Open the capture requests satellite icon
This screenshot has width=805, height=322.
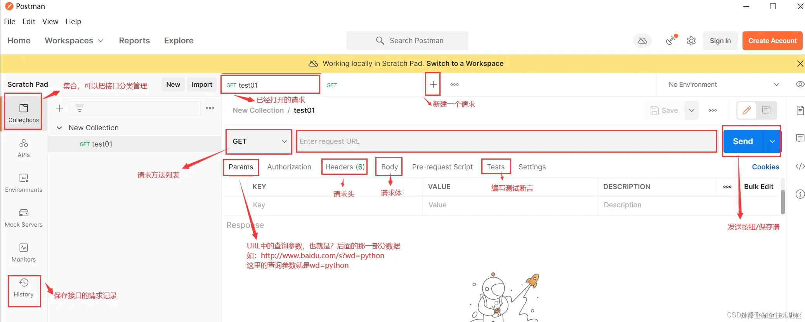point(671,40)
